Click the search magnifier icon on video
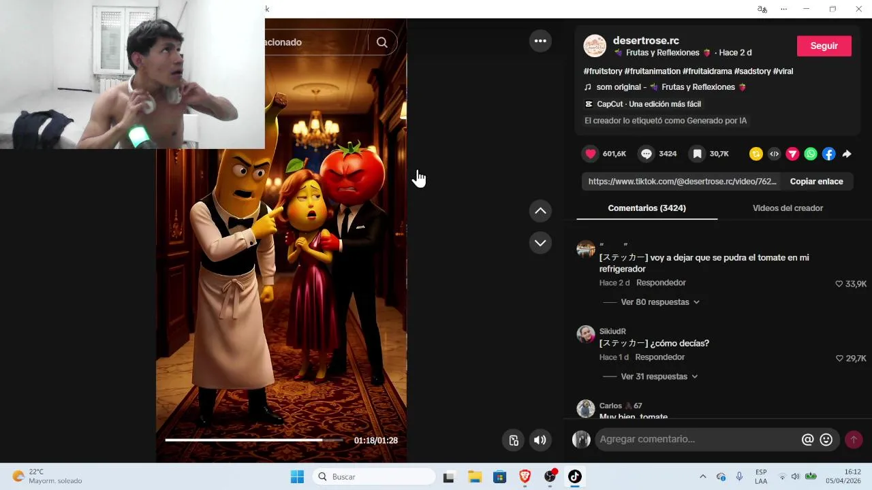The width and height of the screenshot is (872, 490). (382, 42)
